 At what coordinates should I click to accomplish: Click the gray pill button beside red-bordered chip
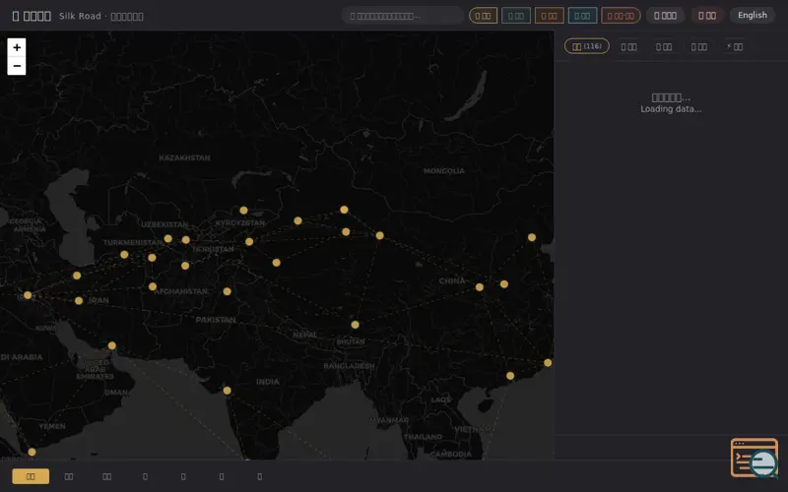(x=666, y=16)
